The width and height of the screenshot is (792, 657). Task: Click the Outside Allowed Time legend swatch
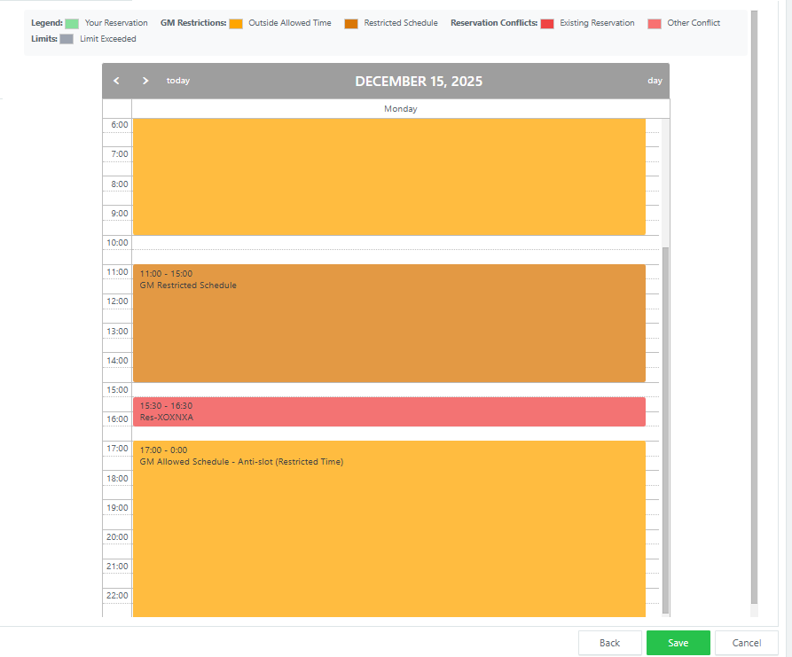(236, 23)
